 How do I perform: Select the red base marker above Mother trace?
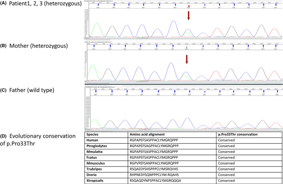point(186,48)
